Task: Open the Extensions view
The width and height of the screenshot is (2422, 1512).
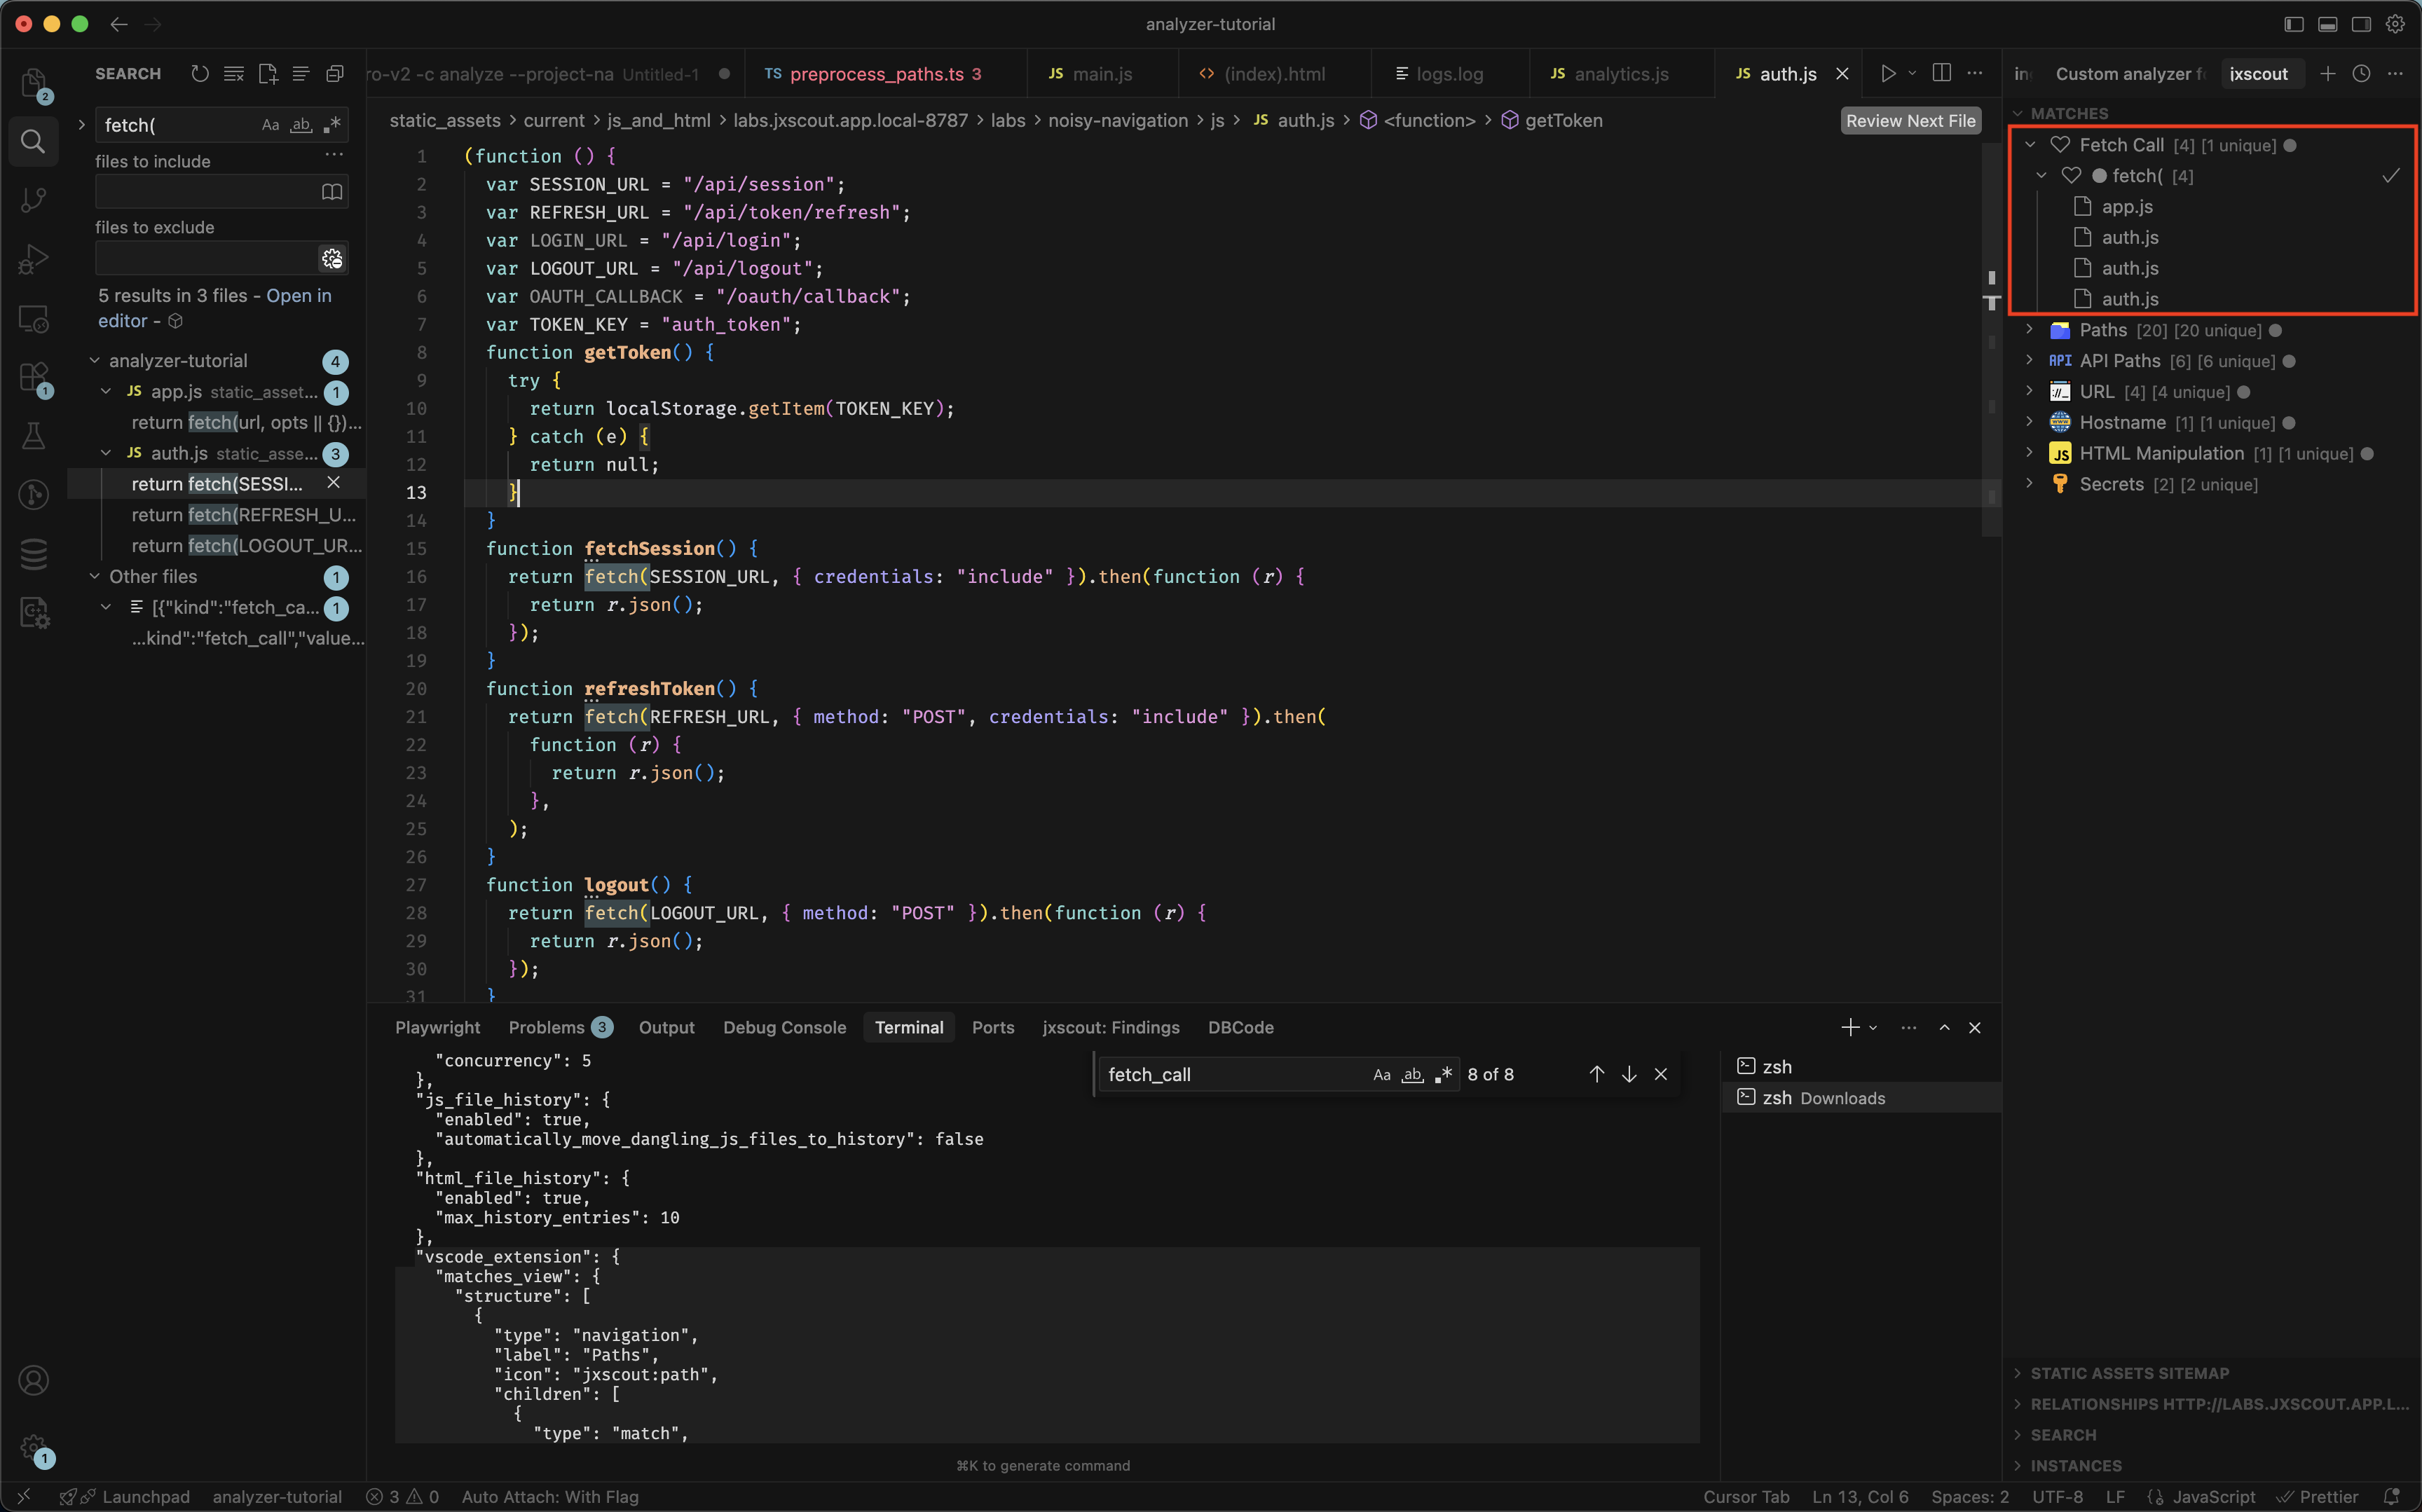Action: coord(33,378)
